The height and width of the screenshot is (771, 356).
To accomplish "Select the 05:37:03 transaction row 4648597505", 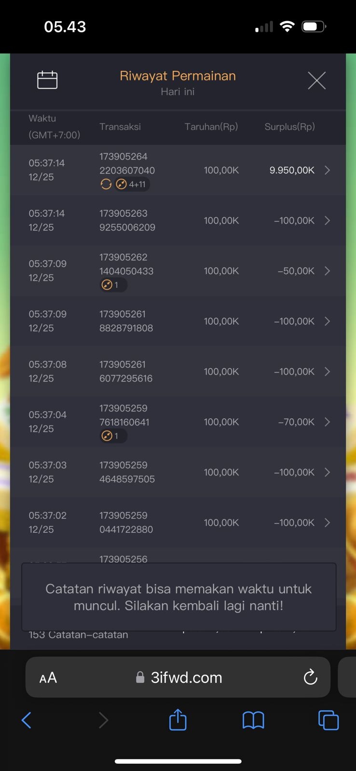I will [178, 472].
